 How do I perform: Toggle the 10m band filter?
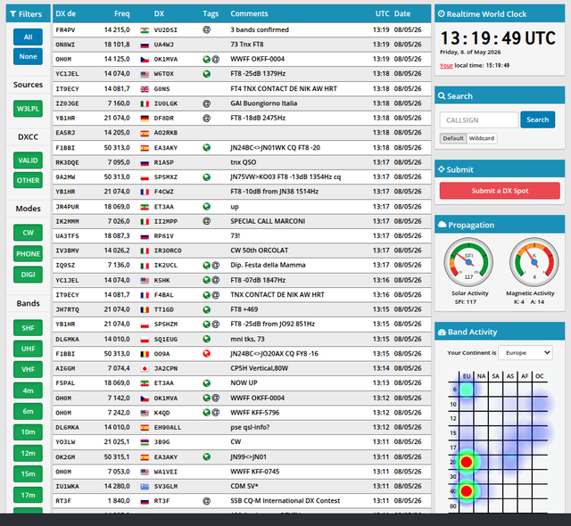tap(28, 432)
